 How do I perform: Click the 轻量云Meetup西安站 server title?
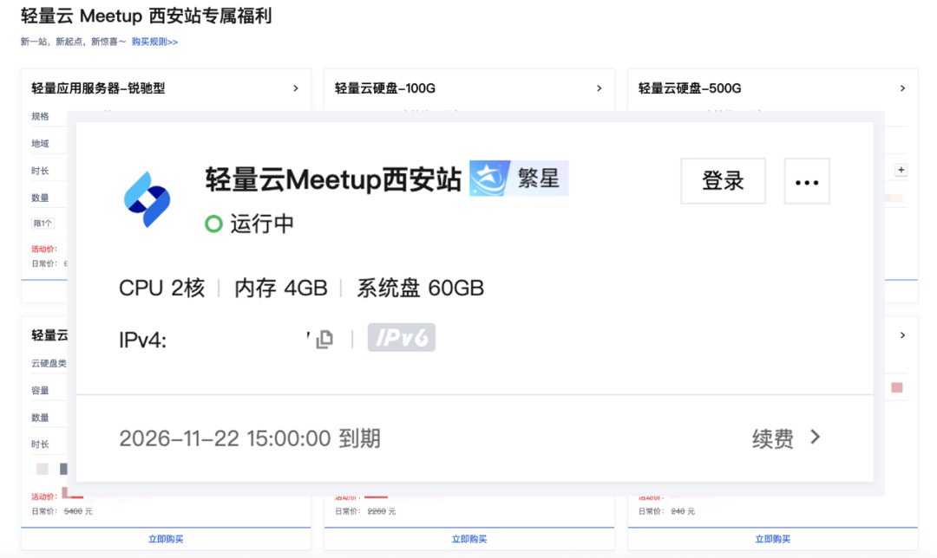click(333, 179)
